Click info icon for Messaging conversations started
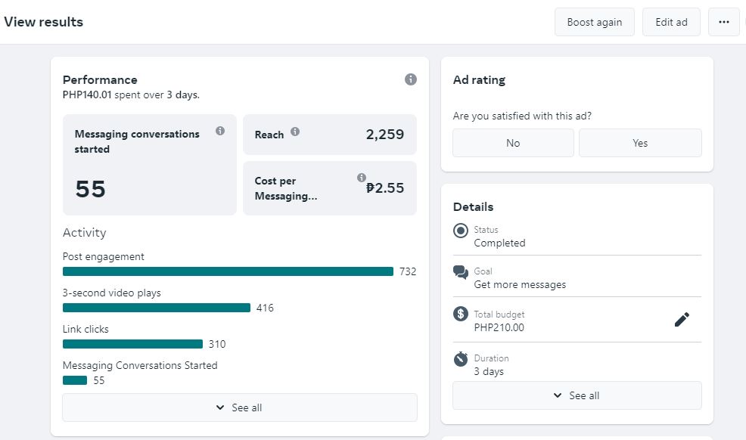 tap(220, 131)
